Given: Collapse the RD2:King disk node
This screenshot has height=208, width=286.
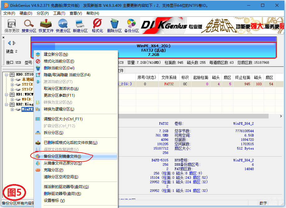Looking at the screenshot, I should click(x=7, y=104).
